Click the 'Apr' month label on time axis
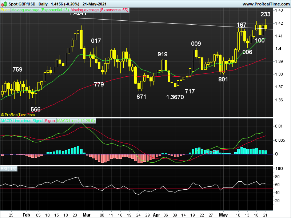The height and width of the screenshot is (218, 291). point(156,215)
